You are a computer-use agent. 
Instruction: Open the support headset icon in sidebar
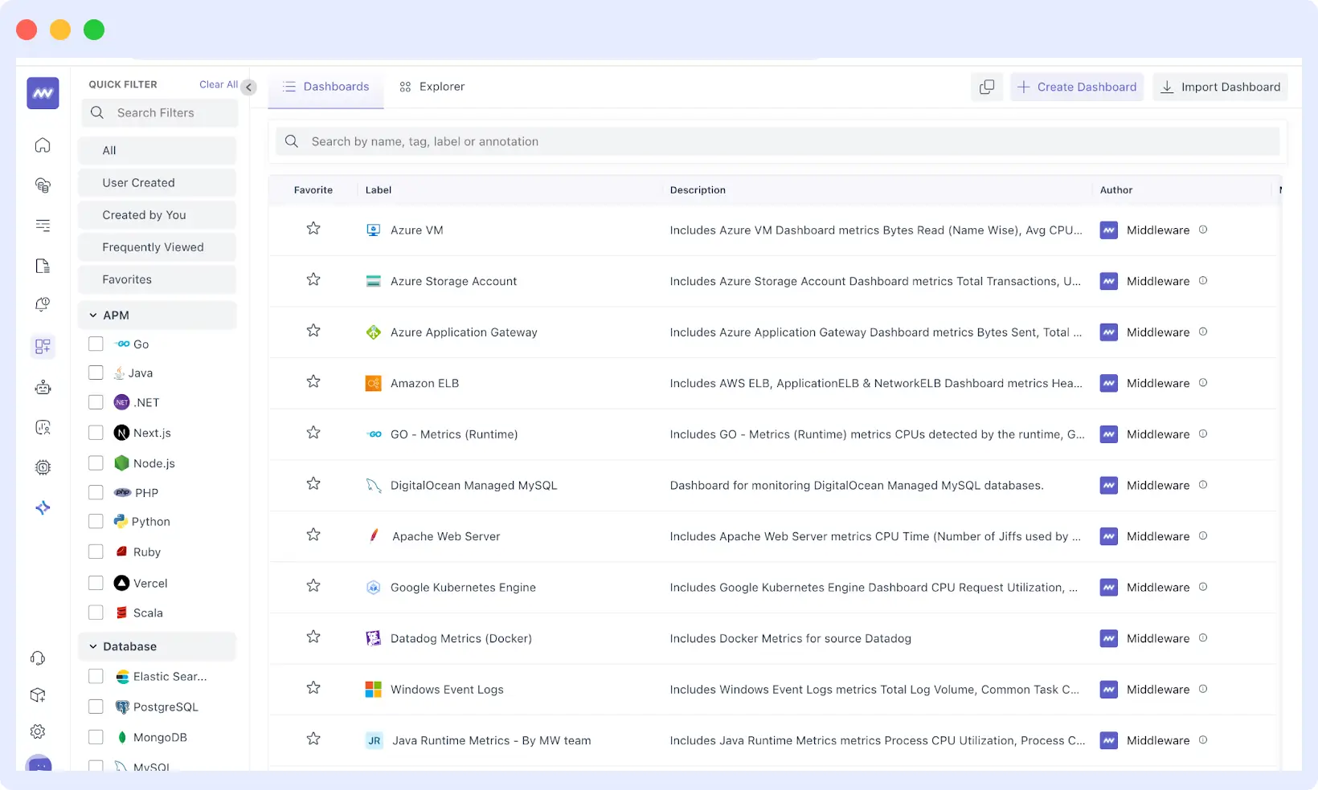click(x=38, y=658)
